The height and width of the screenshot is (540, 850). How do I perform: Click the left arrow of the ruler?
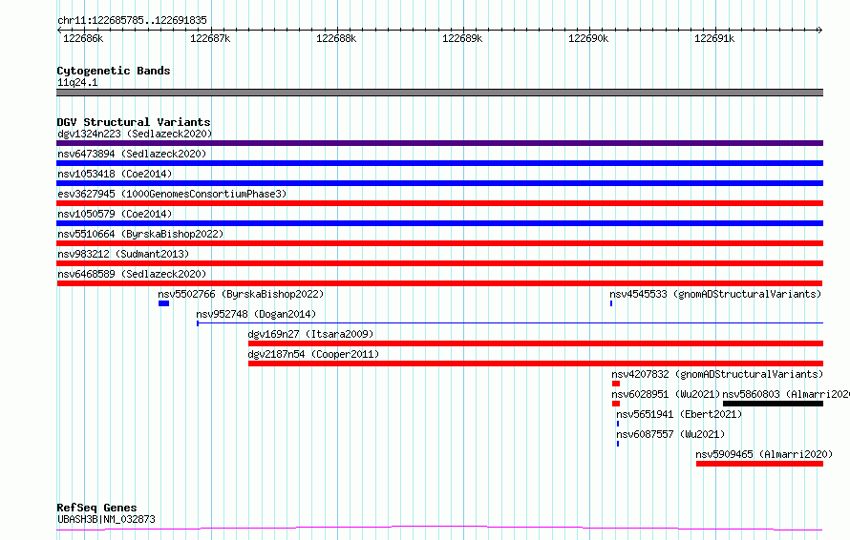(x=59, y=30)
